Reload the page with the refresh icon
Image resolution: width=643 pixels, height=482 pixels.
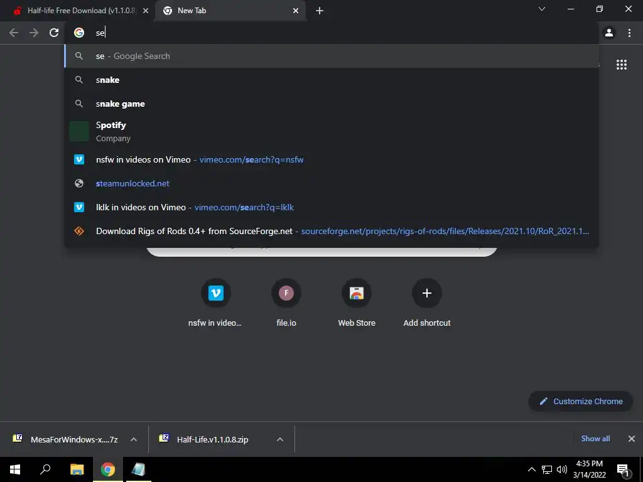[x=54, y=33]
